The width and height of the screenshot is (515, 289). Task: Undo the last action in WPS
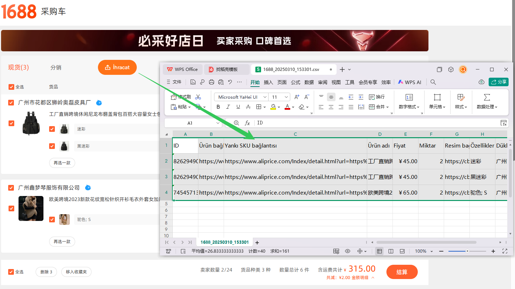[230, 82]
